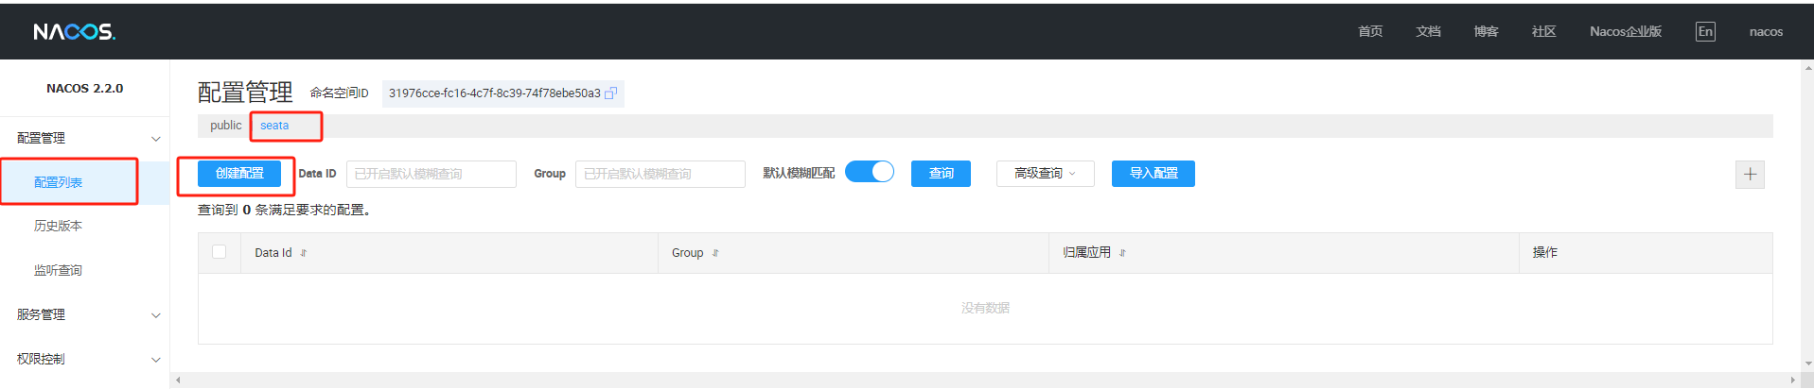Click the 查询 button
This screenshot has width=1814, height=389.
pos(941,174)
